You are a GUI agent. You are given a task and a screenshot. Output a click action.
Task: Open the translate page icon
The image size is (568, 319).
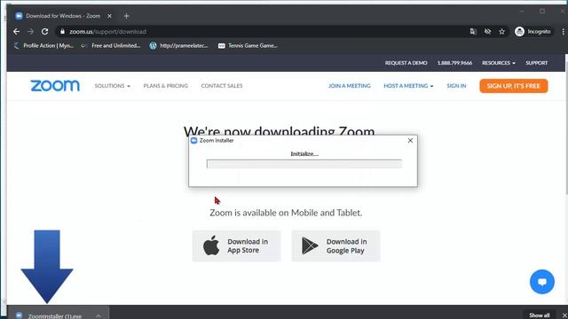tap(473, 32)
